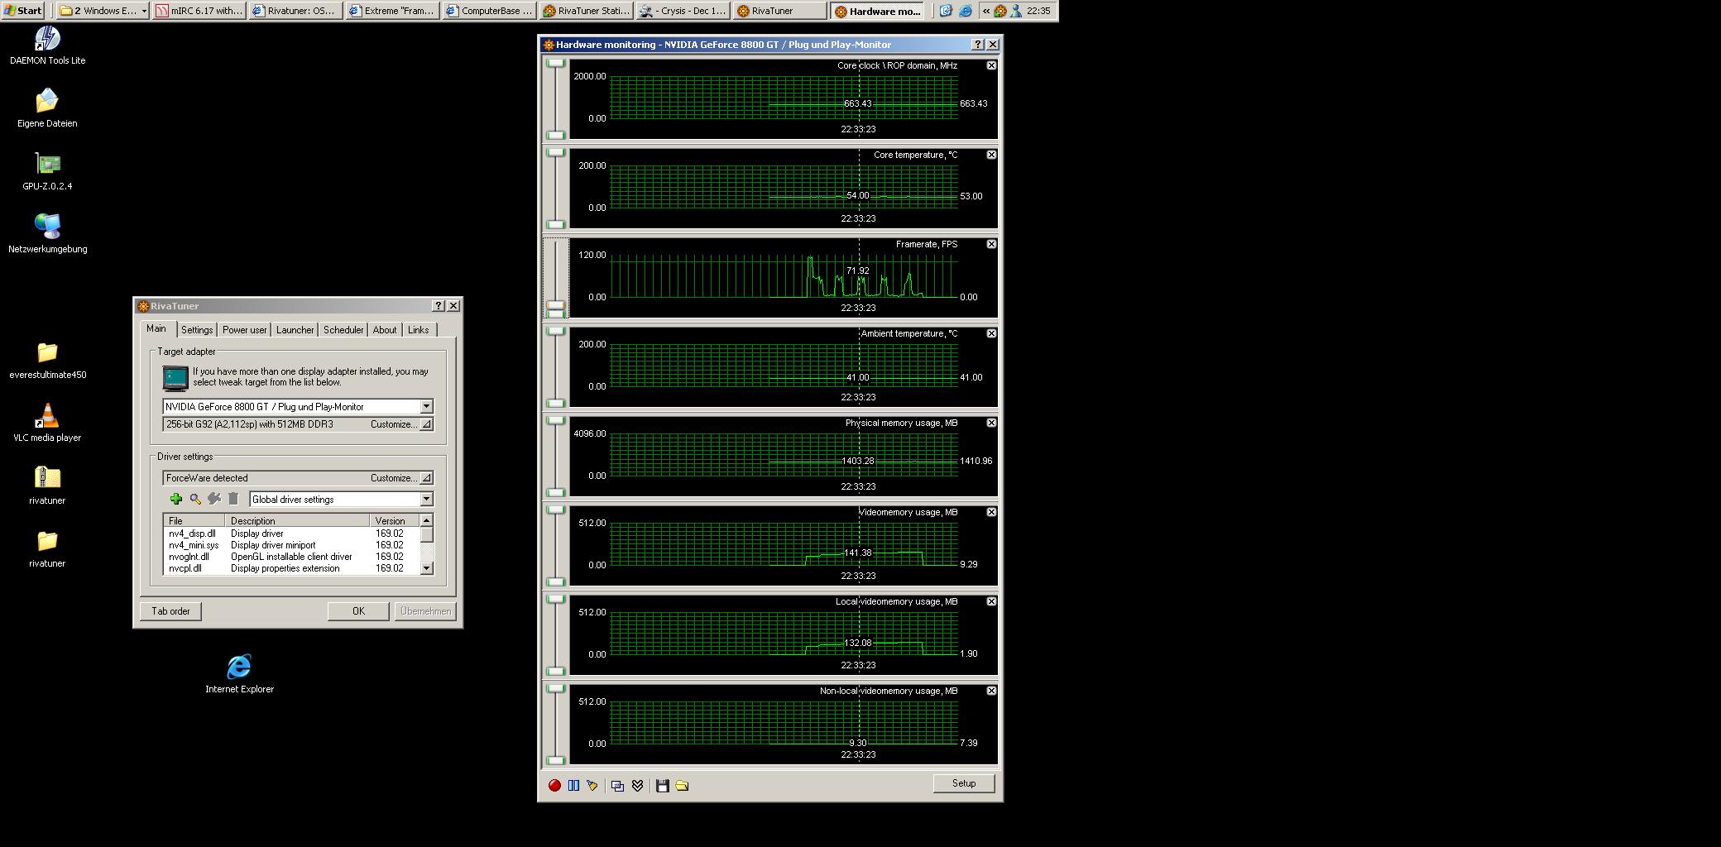Confirm with the OK button in RivaTuner
This screenshot has height=847, width=1721.
coord(358,611)
